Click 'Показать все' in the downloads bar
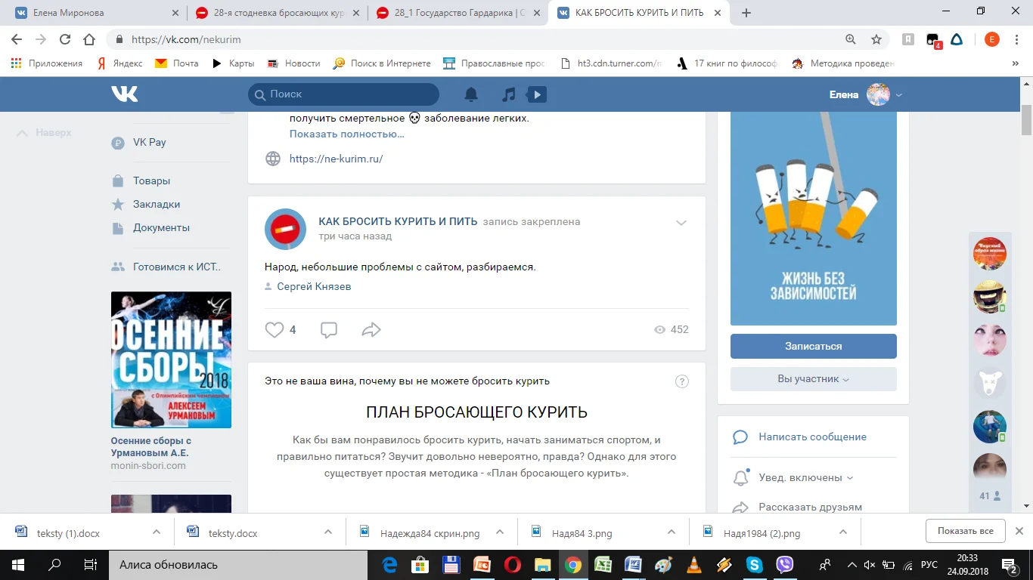 [965, 531]
